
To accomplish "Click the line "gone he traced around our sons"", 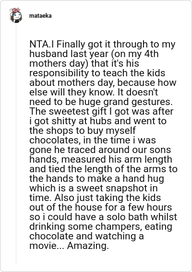I will pyautogui.click(x=100, y=150).
